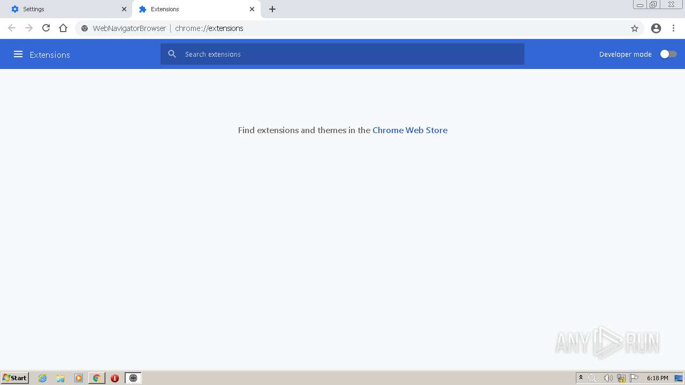The image size is (685, 385).
Task: Click the tray magnifier icon
Action: click(592, 378)
